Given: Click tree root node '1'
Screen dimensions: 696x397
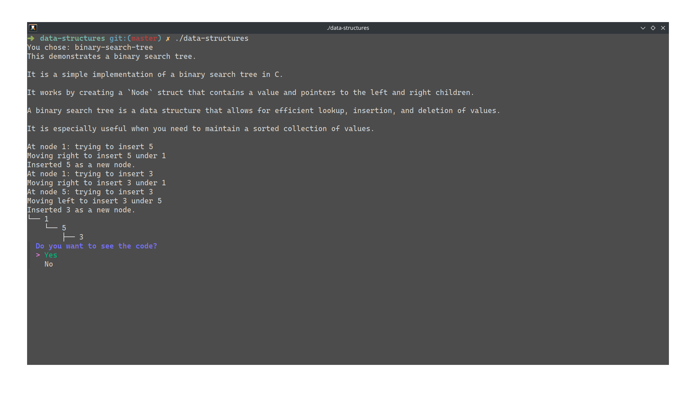Looking at the screenshot, I should pos(46,219).
